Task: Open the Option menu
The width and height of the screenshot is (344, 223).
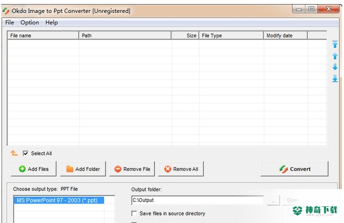Action: tap(30, 22)
